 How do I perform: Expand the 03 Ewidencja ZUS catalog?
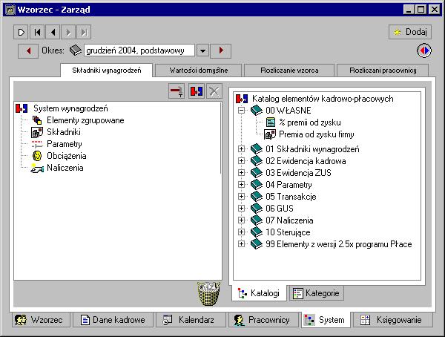pyautogui.click(x=241, y=173)
